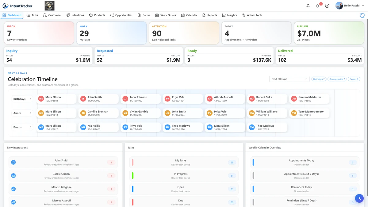
Task: Open Appointments (Next 7 Days) row
Action: tap(305, 176)
